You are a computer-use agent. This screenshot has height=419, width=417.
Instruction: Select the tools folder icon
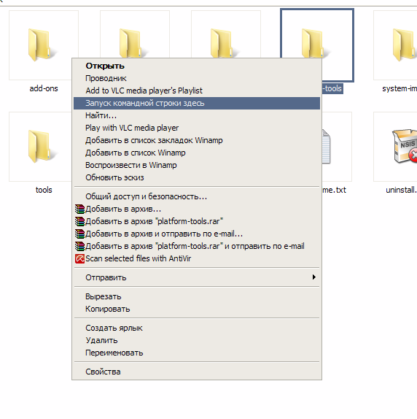(40, 147)
